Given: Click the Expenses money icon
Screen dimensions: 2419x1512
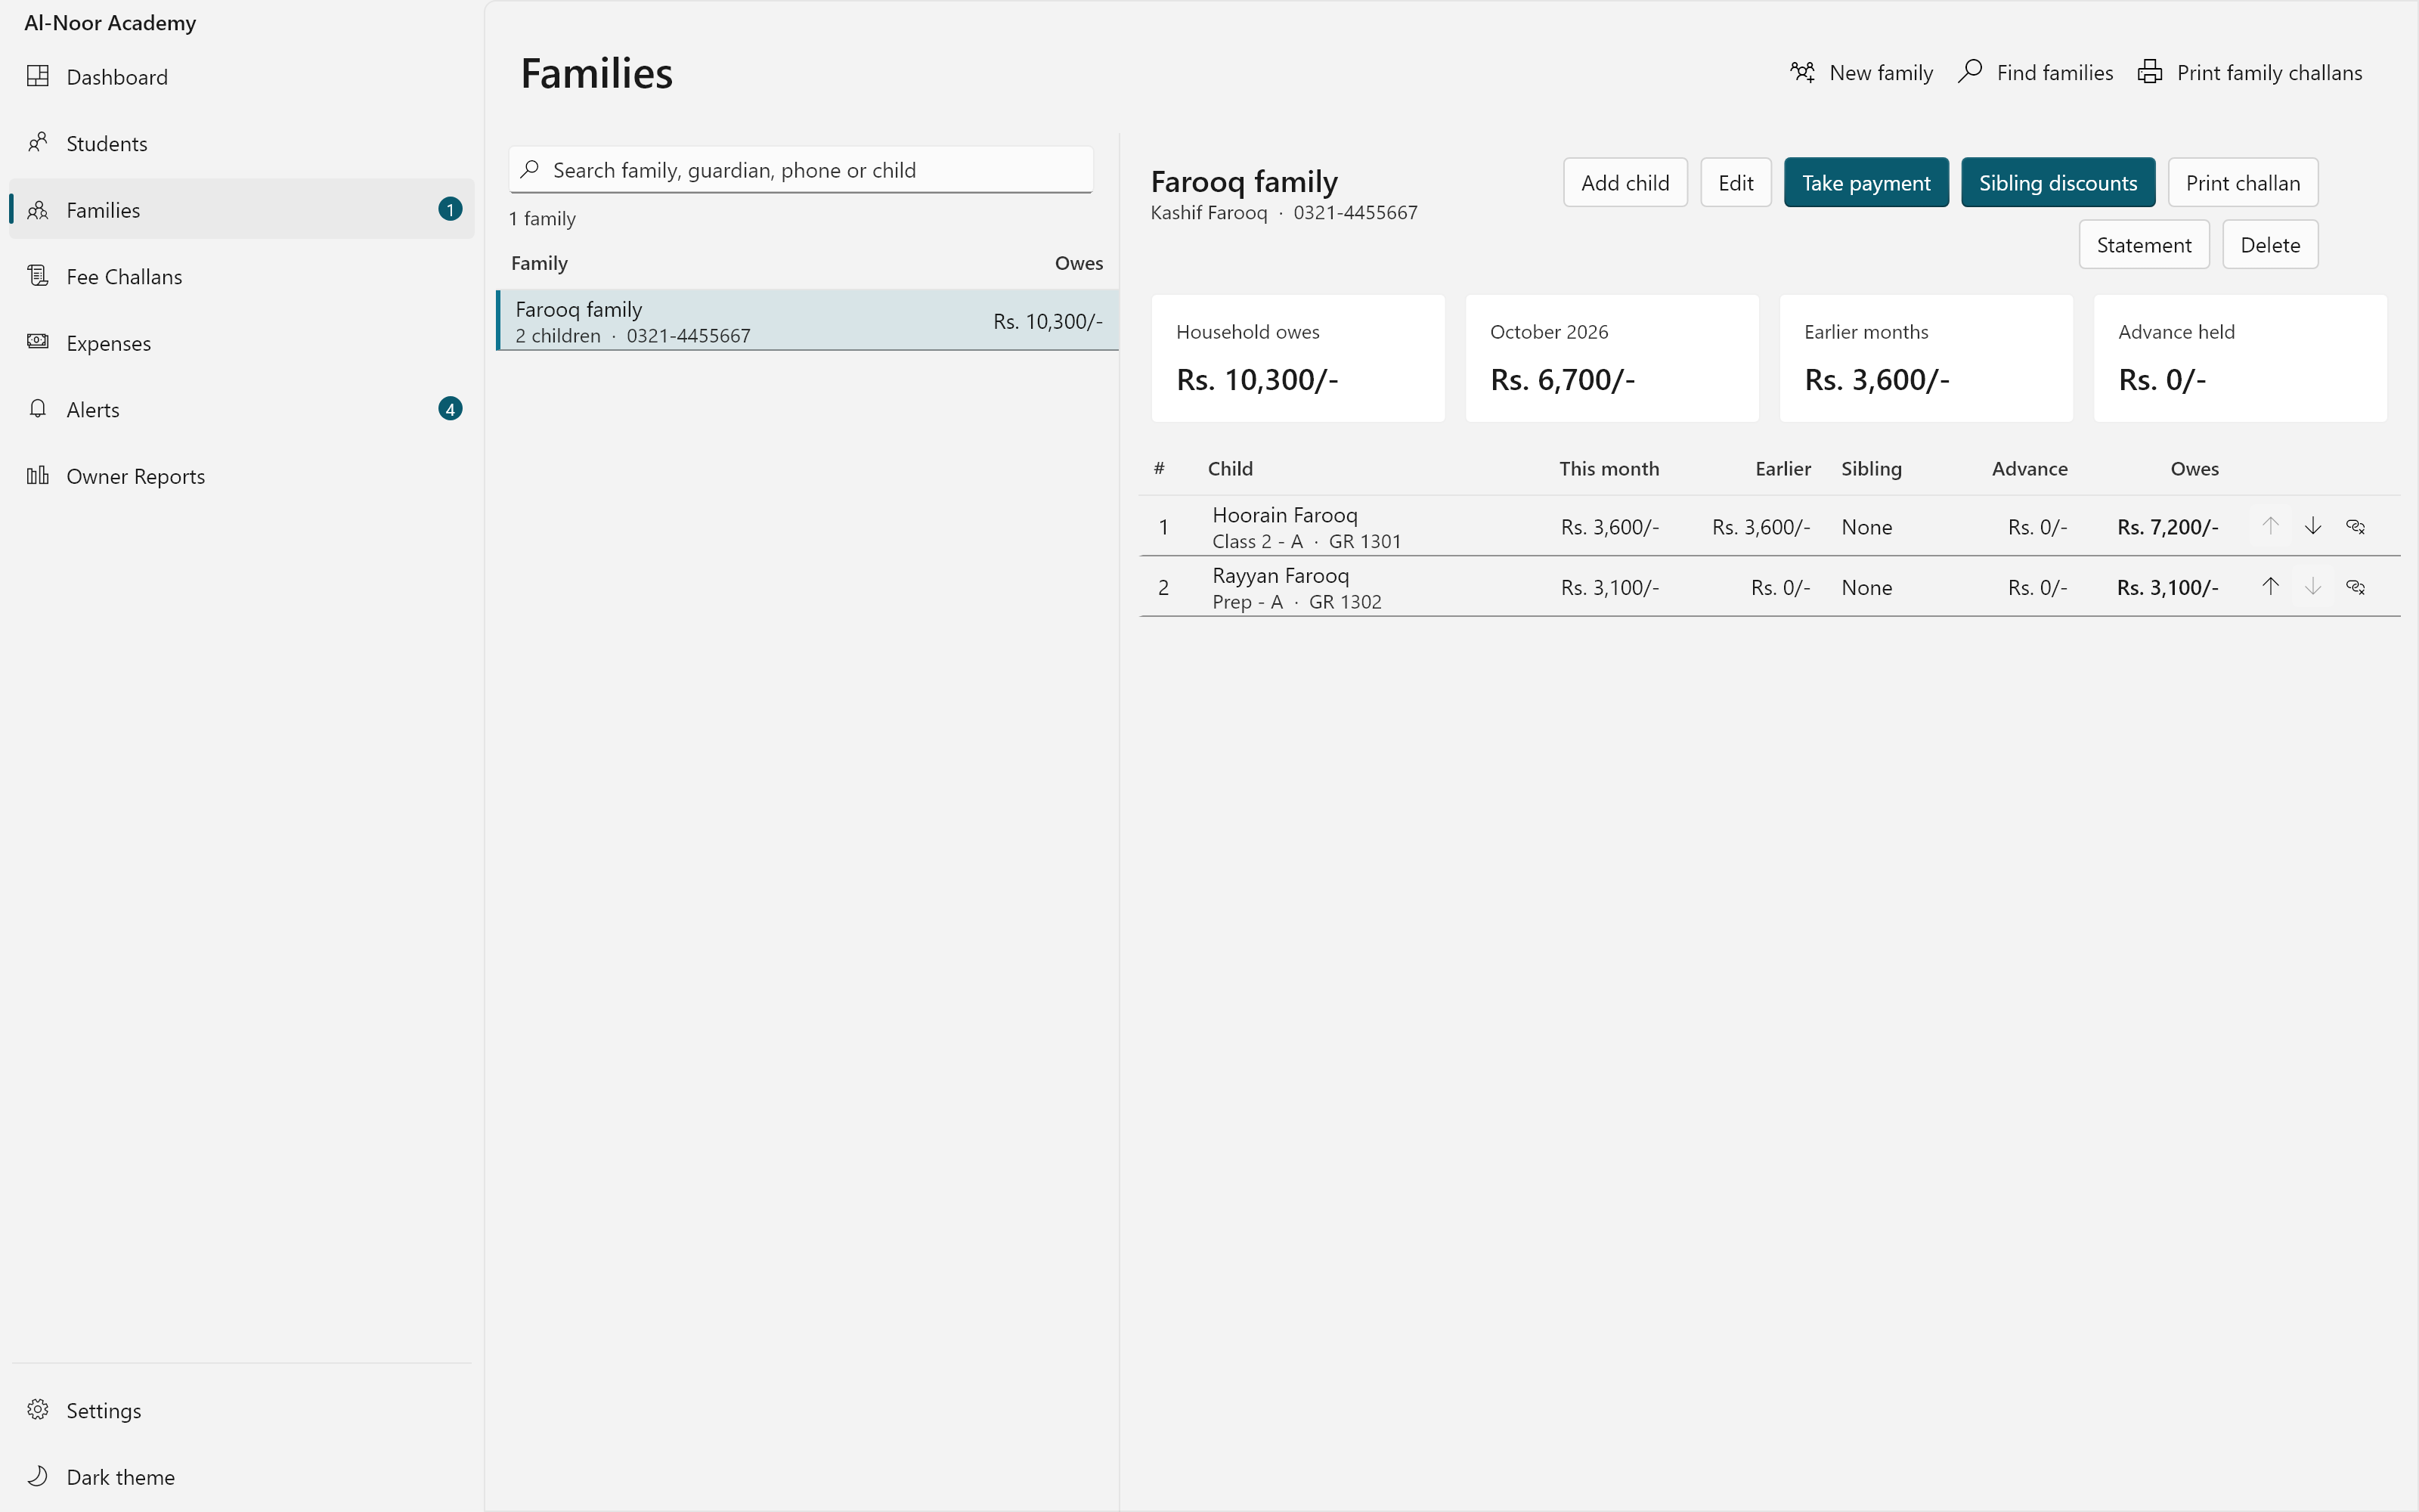Looking at the screenshot, I should (x=38, y=342).
